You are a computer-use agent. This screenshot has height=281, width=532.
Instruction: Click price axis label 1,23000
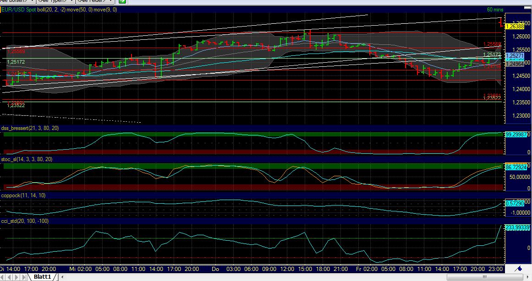click(521, 116)
